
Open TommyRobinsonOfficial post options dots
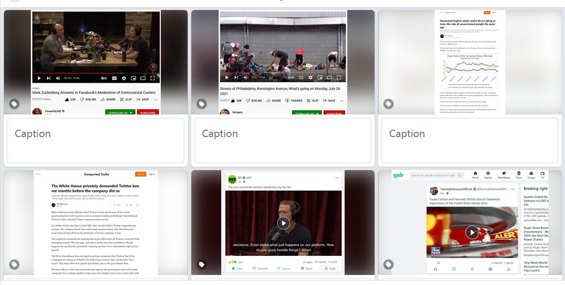point(513,189)
